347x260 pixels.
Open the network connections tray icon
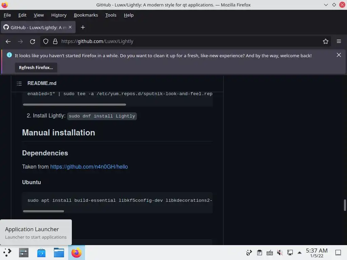(x=290, y=253)
